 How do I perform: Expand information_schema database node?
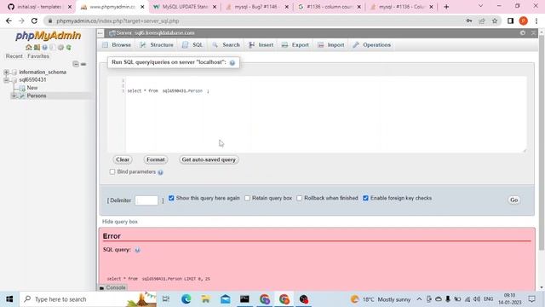(6, 72)
